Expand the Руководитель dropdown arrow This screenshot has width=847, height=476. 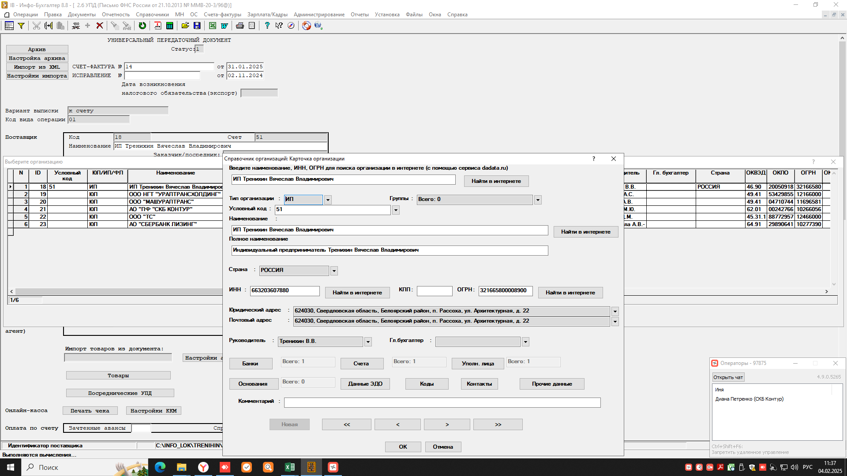pos(368,342)
